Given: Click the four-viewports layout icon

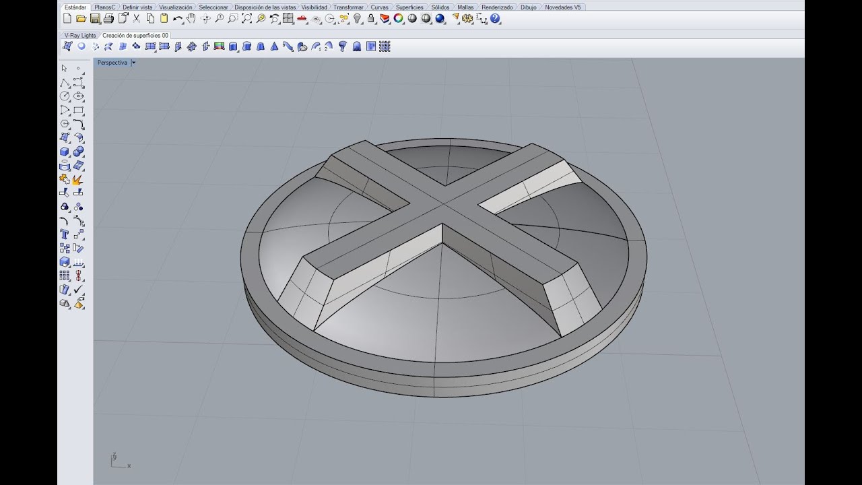Looking at the screenshot, I should tap(288, 19).
